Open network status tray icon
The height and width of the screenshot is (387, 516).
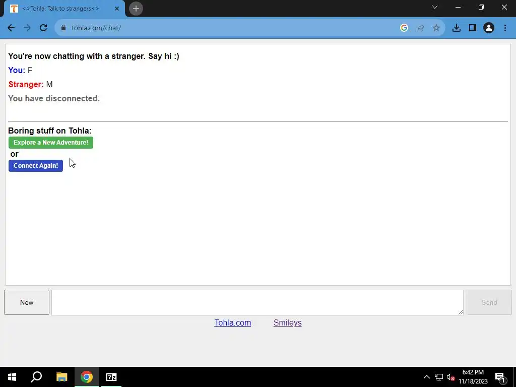[439, 377]
